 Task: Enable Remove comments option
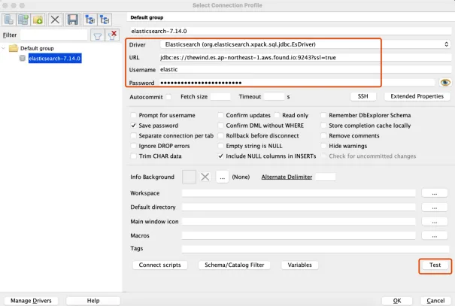pos(323,135)
